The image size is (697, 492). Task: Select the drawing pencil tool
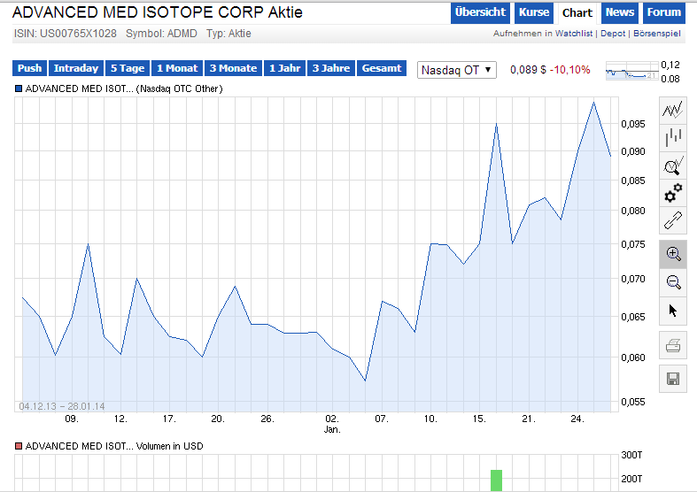[673, 219]
